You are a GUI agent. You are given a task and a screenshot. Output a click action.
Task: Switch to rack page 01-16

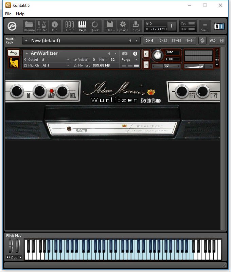149,41
